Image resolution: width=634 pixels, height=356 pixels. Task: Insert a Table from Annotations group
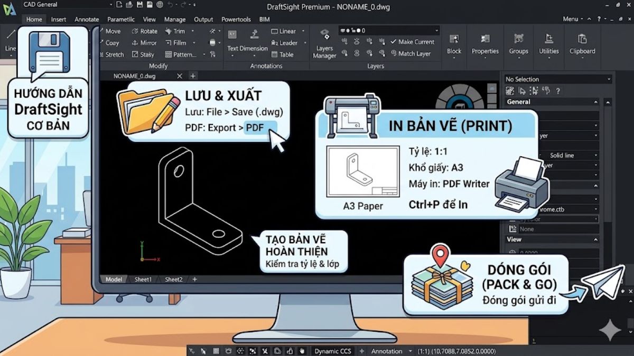coord(282,54)
